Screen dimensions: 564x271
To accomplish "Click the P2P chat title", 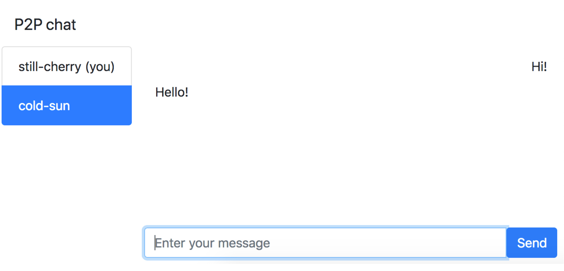I will (45, 24).
